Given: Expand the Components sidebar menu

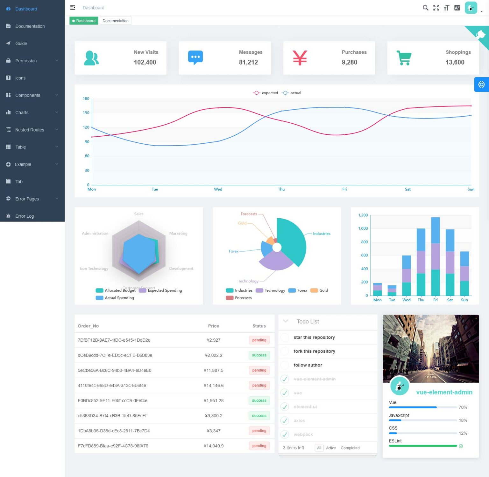Looking at the screenshot, I should (x=27, y=95).
